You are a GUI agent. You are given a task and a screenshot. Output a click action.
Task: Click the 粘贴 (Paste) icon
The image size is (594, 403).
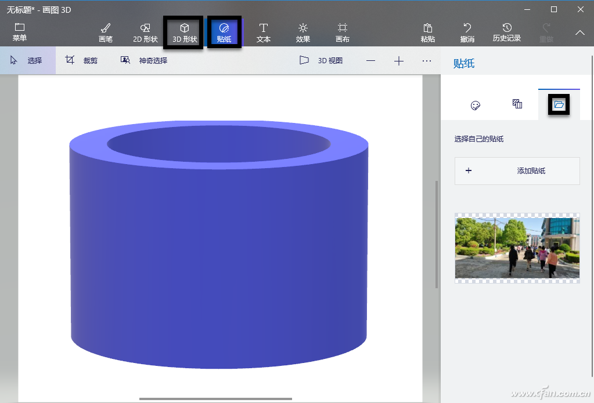coord(427,32)
